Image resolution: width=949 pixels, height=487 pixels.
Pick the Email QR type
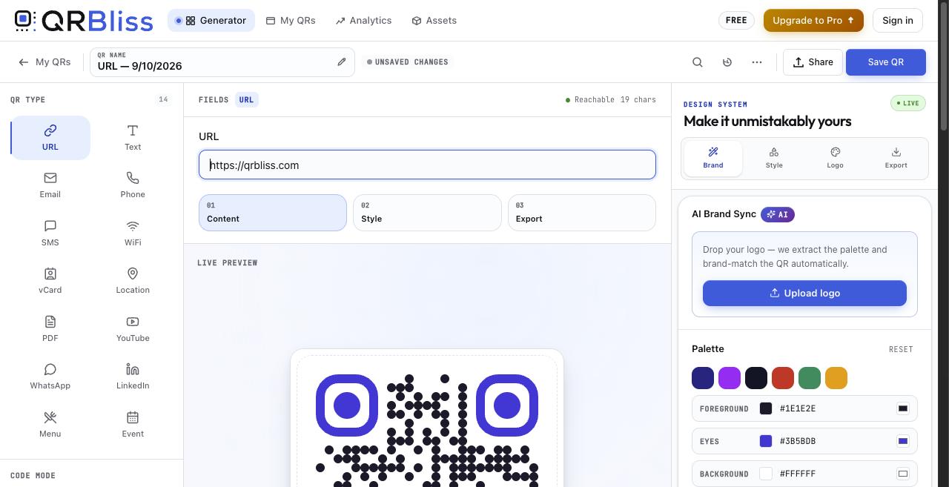(50, 185)
